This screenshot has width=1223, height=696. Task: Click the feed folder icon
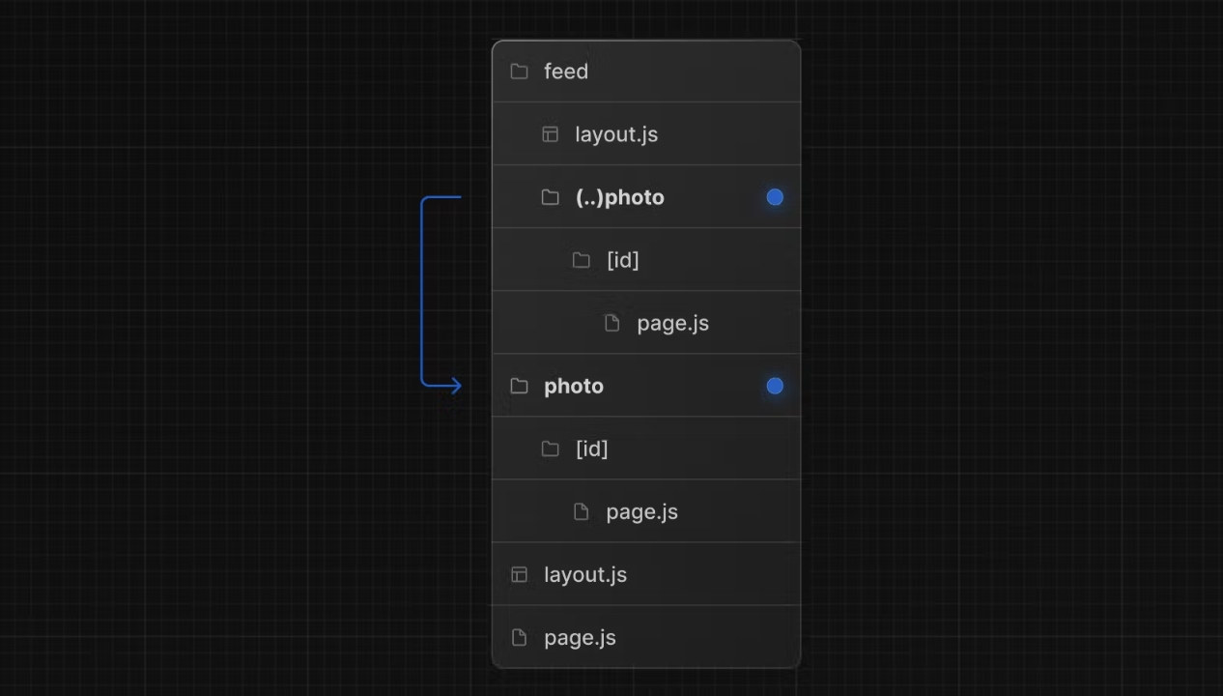(519, 72)
